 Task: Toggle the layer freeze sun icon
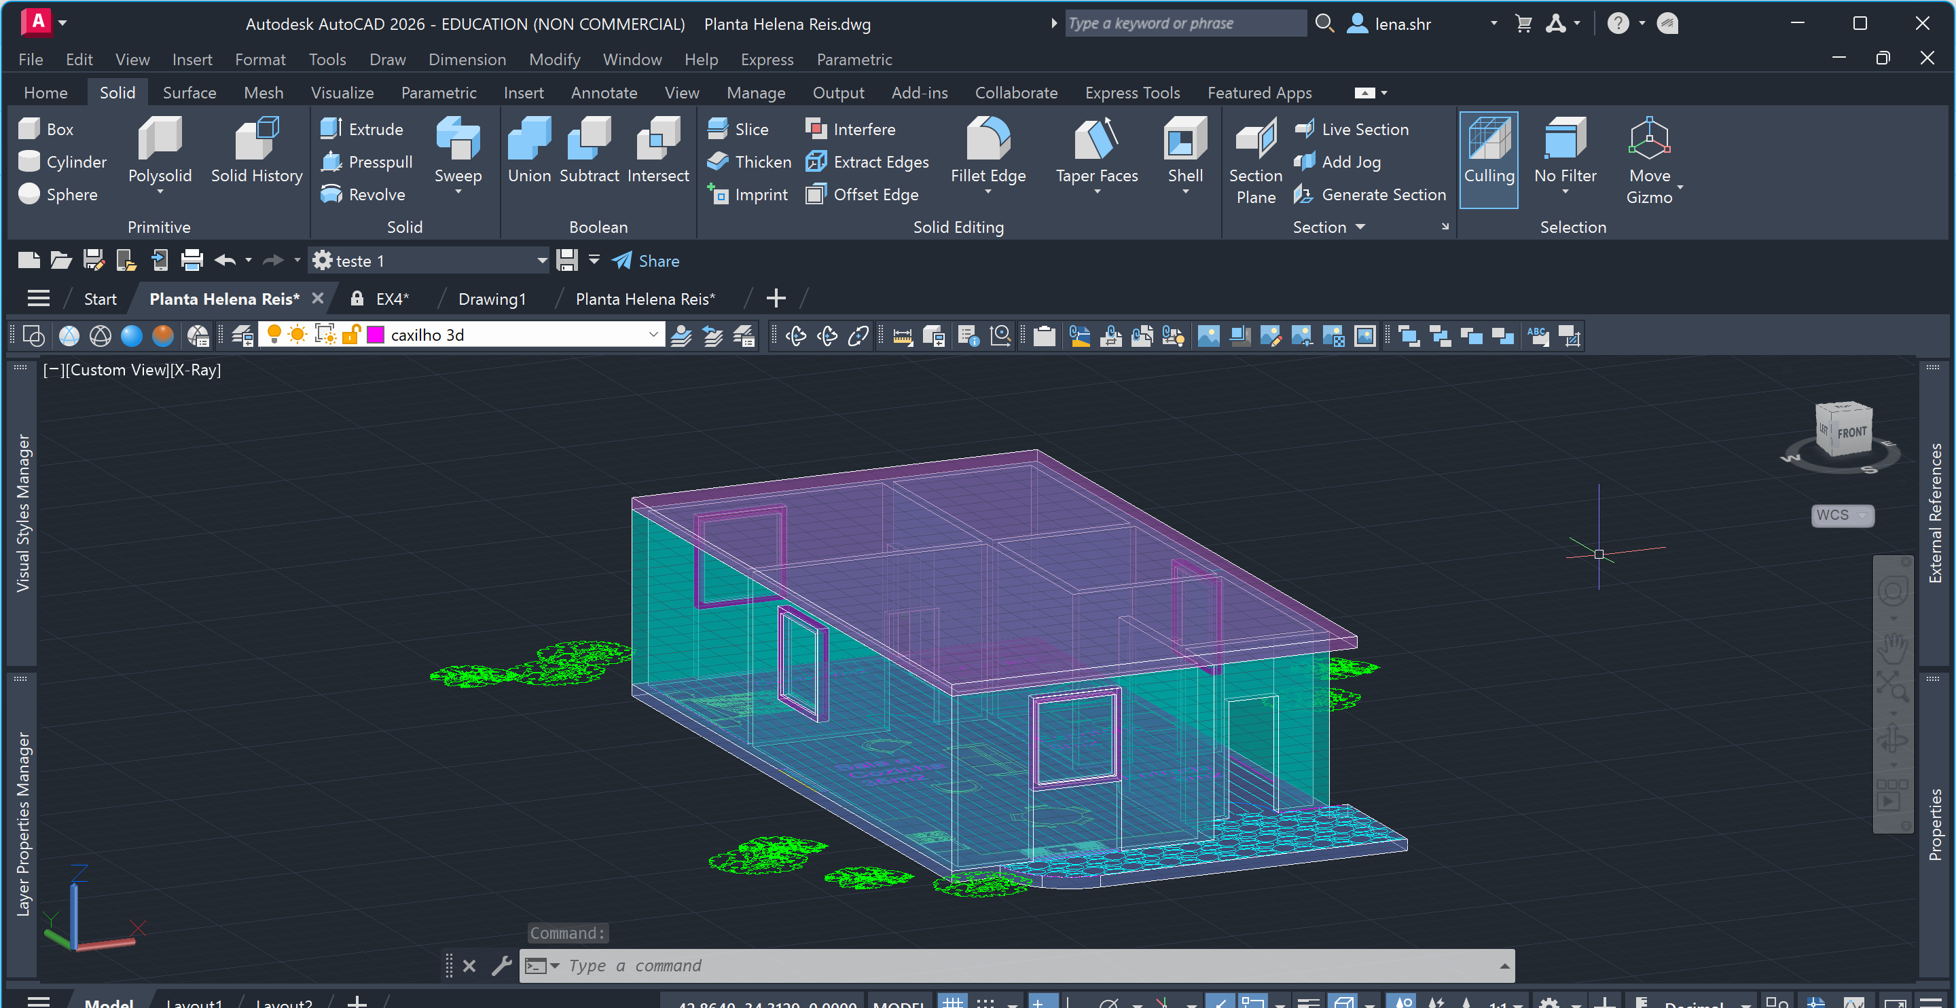[x=298, y=335]
